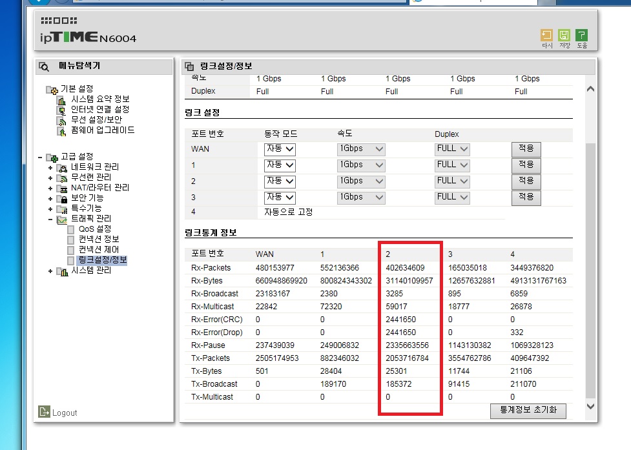The image size is (631, 450).
Task: Click the QoS 설정 page icon
Action: [71, 230]
